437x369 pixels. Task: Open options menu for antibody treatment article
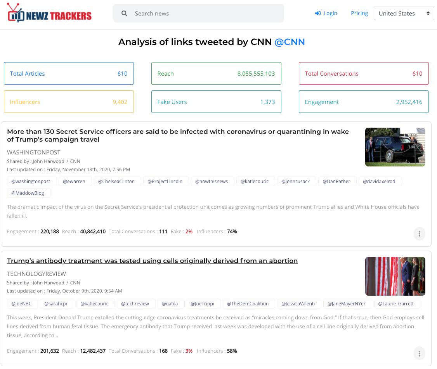click(420, 353)
